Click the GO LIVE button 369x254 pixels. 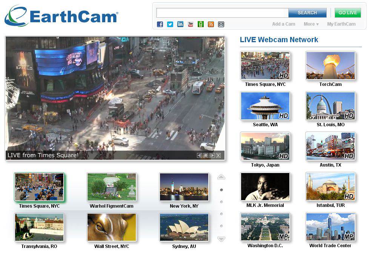click(347, 13)
